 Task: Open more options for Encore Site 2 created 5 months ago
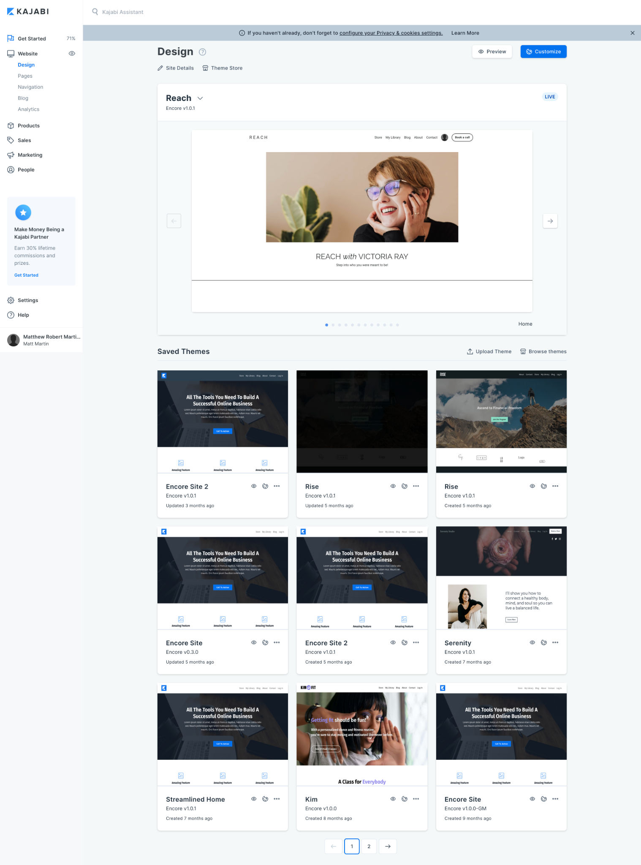tap(416, 642)
